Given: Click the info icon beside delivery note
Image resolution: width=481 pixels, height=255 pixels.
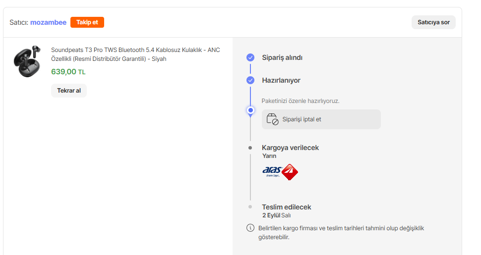Looking at the screenshot, I should [x=250, y=228].
